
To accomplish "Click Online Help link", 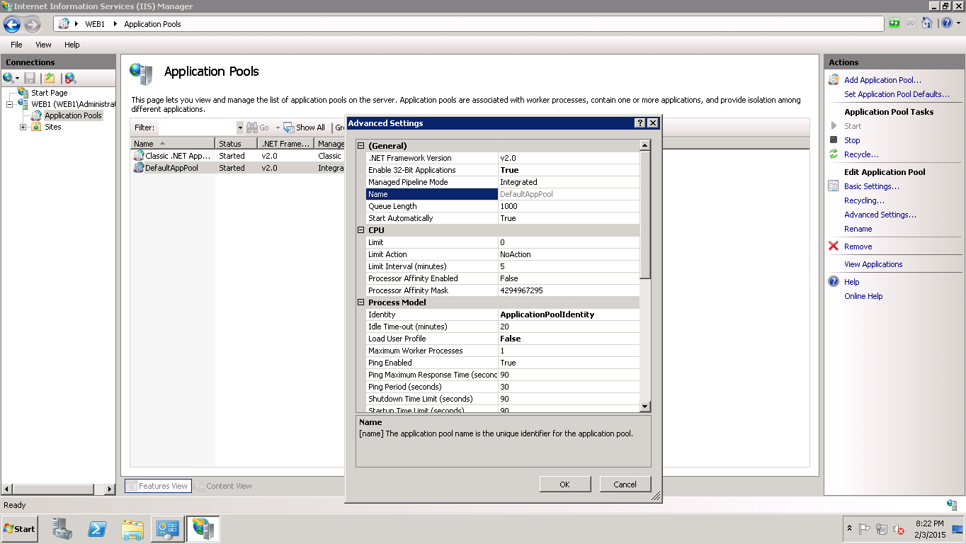I will coord(863,296).
